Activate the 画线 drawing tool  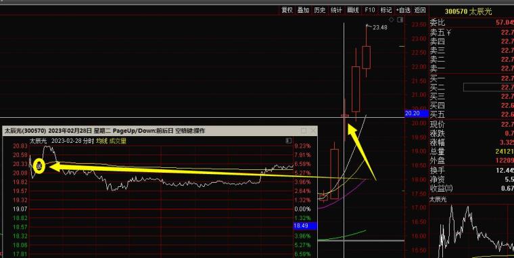353,10
